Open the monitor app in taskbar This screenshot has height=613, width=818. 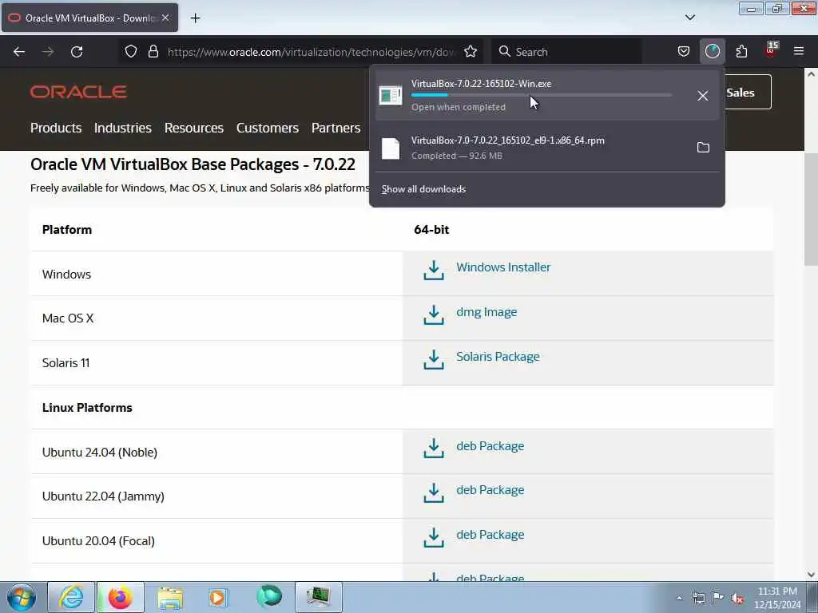[319, 597]
